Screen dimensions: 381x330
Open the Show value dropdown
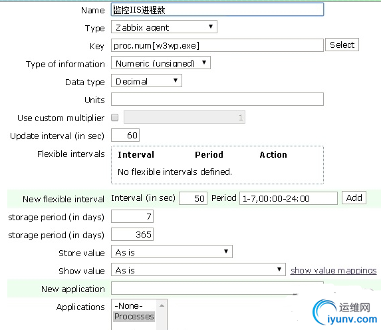tap(198, 269)
